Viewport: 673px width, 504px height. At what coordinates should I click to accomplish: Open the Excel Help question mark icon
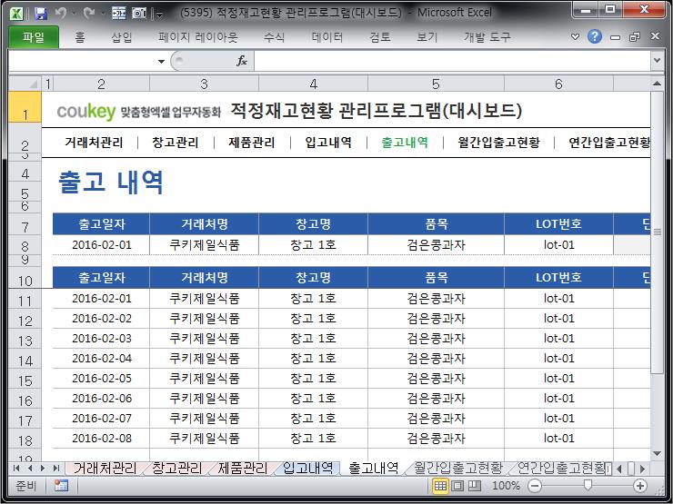pyautogui.click(x=595, y=37)
